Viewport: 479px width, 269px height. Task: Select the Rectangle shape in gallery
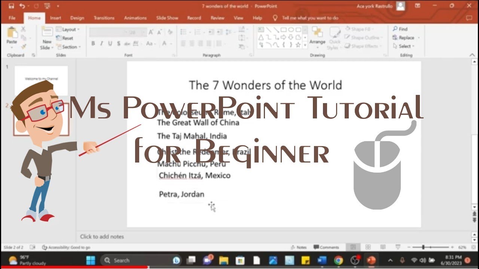pyautogui.click(x=283, y=30)
